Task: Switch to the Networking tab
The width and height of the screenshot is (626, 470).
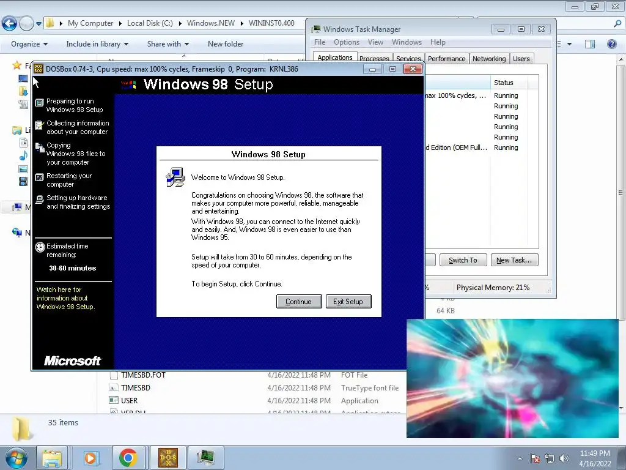Action: pos(489,59)
